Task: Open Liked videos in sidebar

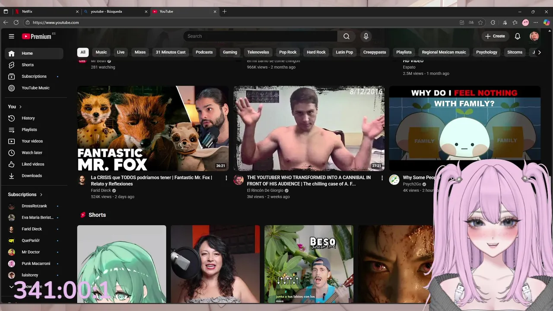Action: coord(34,164)
